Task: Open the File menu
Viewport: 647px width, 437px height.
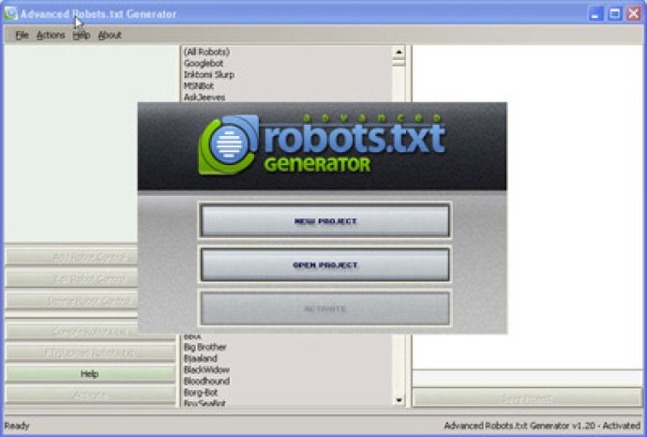Action: coord(22,36)
